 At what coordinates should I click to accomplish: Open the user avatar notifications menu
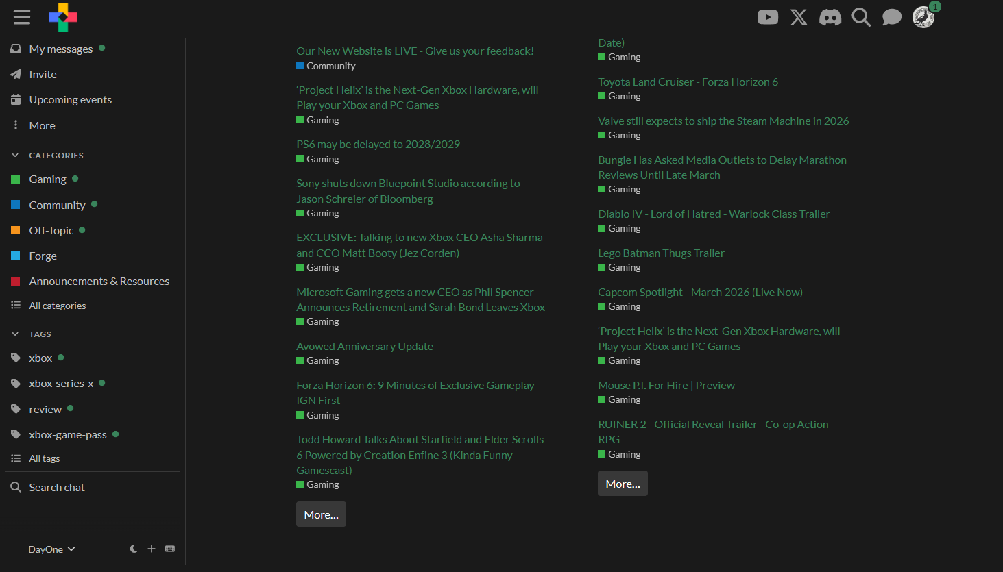pyautogui.click(x=923, y=17)
